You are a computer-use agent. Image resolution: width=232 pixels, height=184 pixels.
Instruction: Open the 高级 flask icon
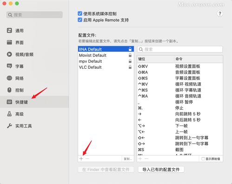9,114
